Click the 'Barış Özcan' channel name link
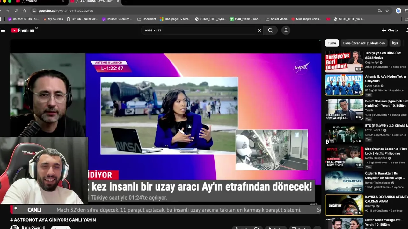 tap(32, 227)
